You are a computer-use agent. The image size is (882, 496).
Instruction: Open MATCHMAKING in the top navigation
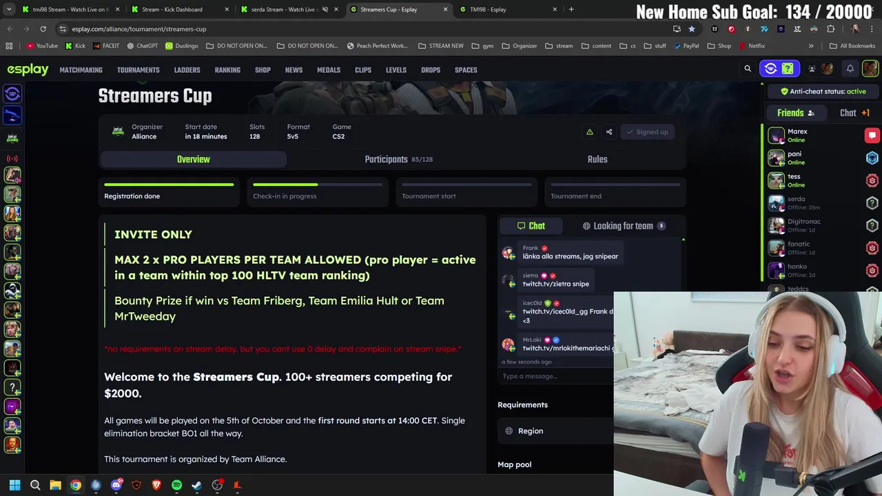tap(81, 70)
